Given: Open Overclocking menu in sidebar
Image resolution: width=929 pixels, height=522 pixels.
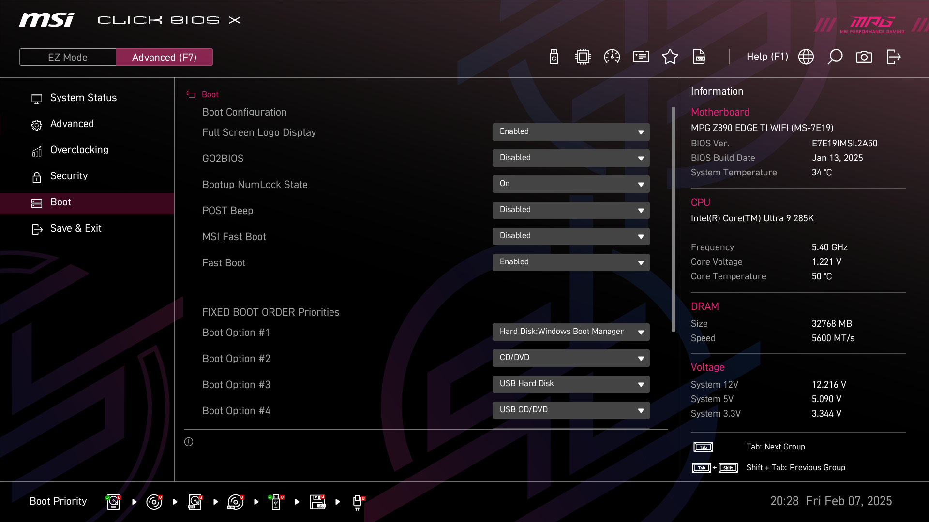Looking at the screenshot, I should click(x=79, y=150).
